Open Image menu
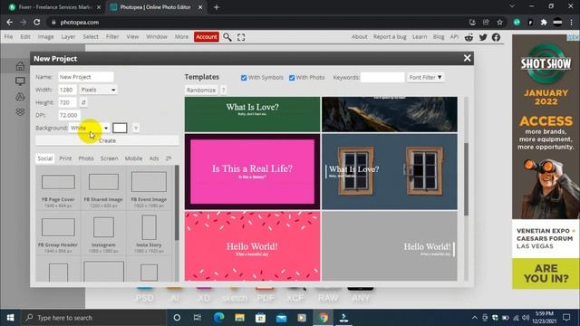The image size is (580, 326). (x=46, y=36)
